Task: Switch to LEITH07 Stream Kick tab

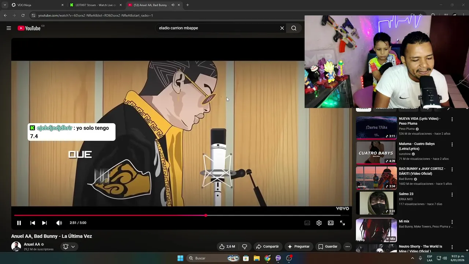Action: 95,5
